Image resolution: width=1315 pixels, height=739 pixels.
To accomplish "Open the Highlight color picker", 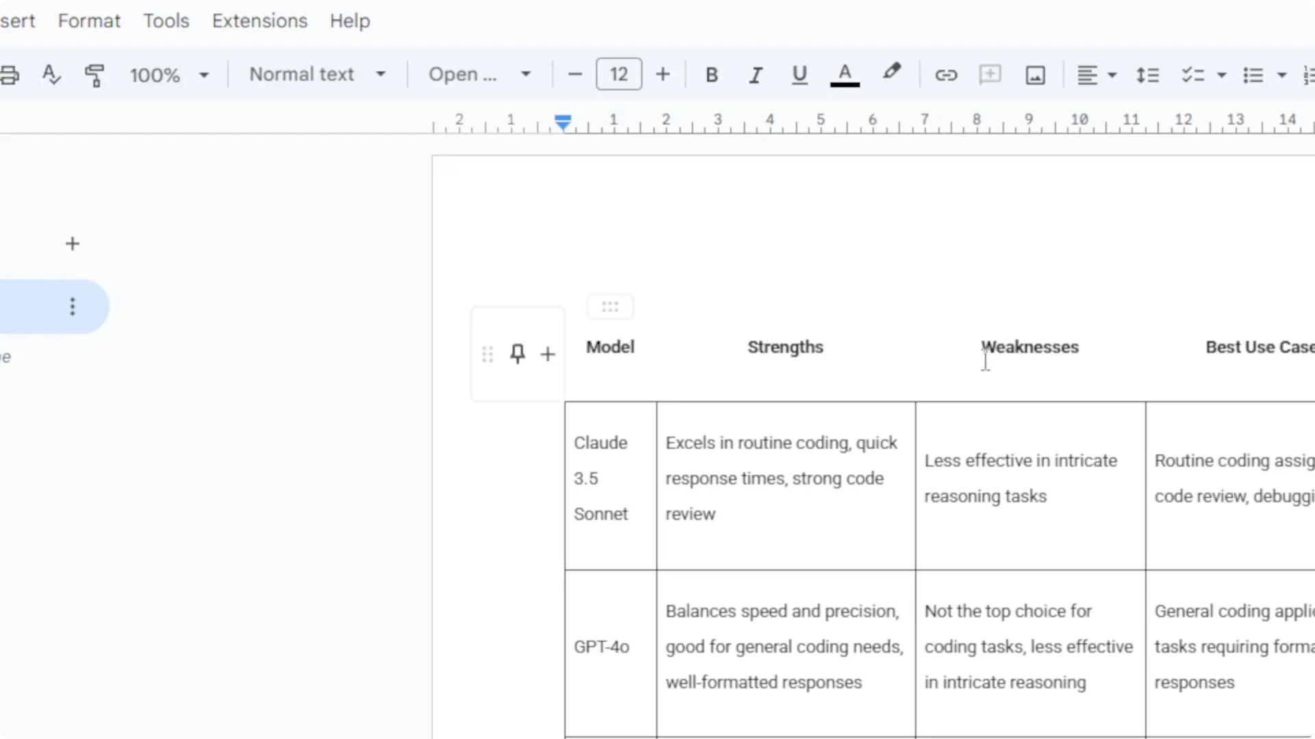I will [892, 75].
